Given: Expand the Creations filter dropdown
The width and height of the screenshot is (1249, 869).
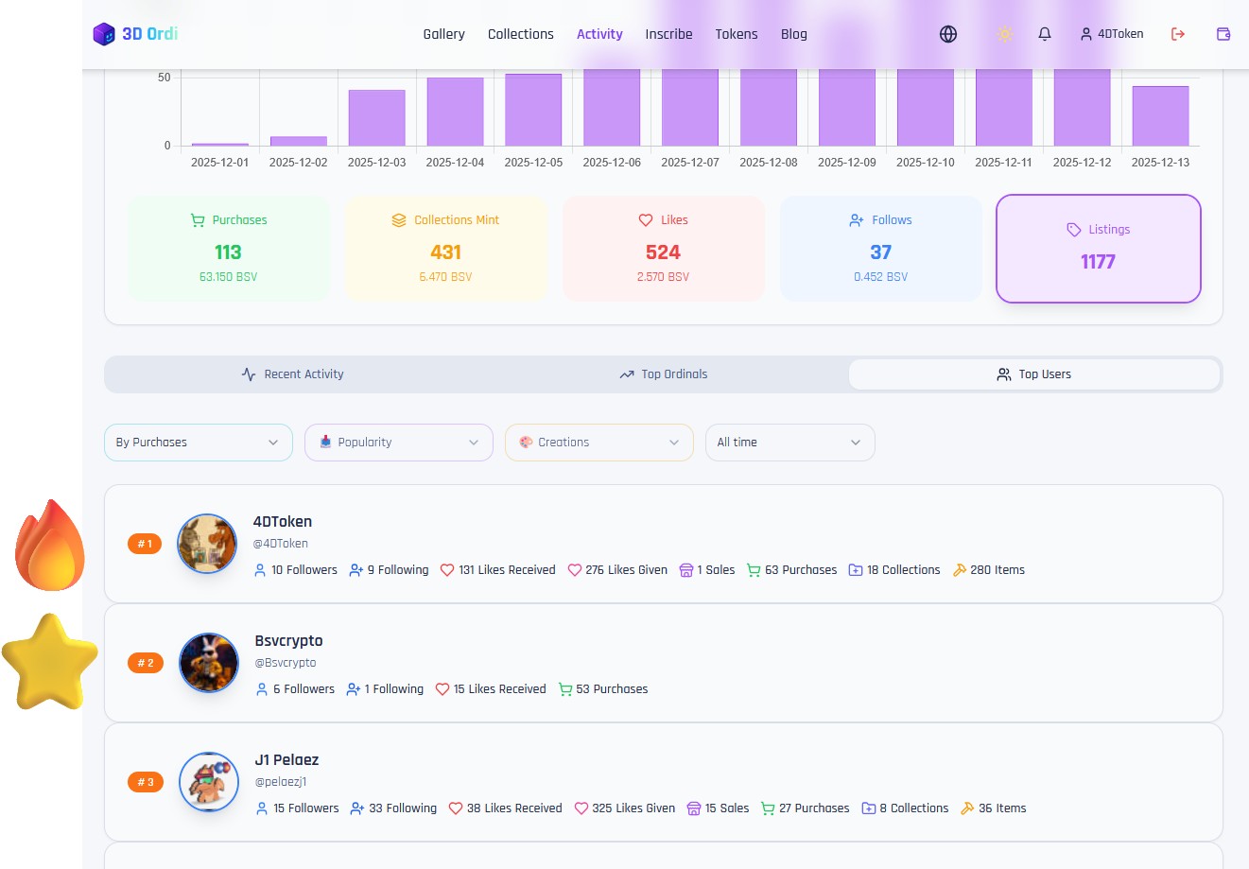Looking at the screenshot, I should [599, 443].
